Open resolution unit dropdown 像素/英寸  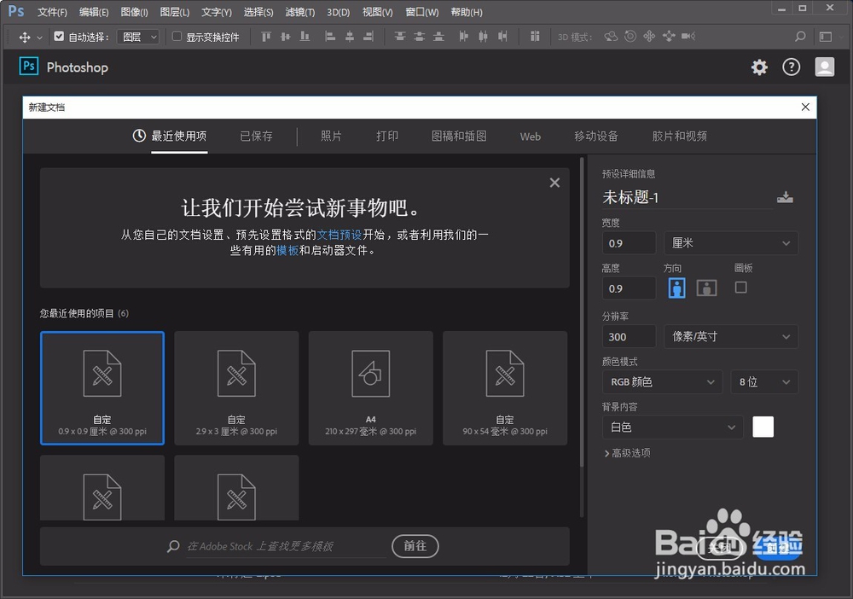pyautogui.click(x=731, y=337)
